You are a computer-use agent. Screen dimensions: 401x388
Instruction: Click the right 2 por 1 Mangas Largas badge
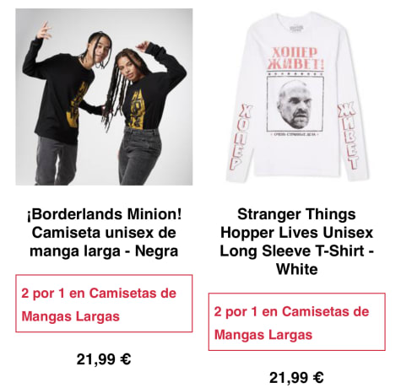[296, 321]
